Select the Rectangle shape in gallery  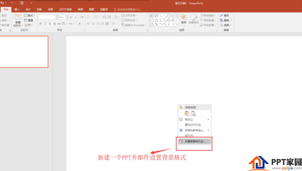[169, 16]
